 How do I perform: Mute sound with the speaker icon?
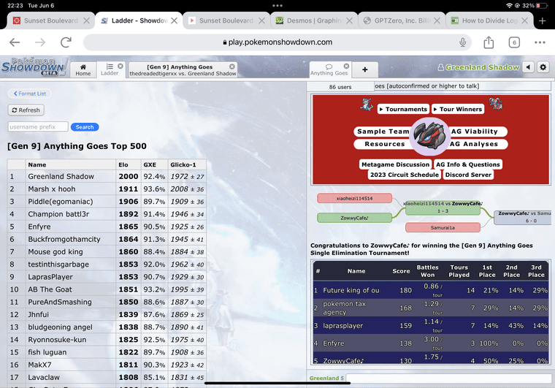(528, 67)
